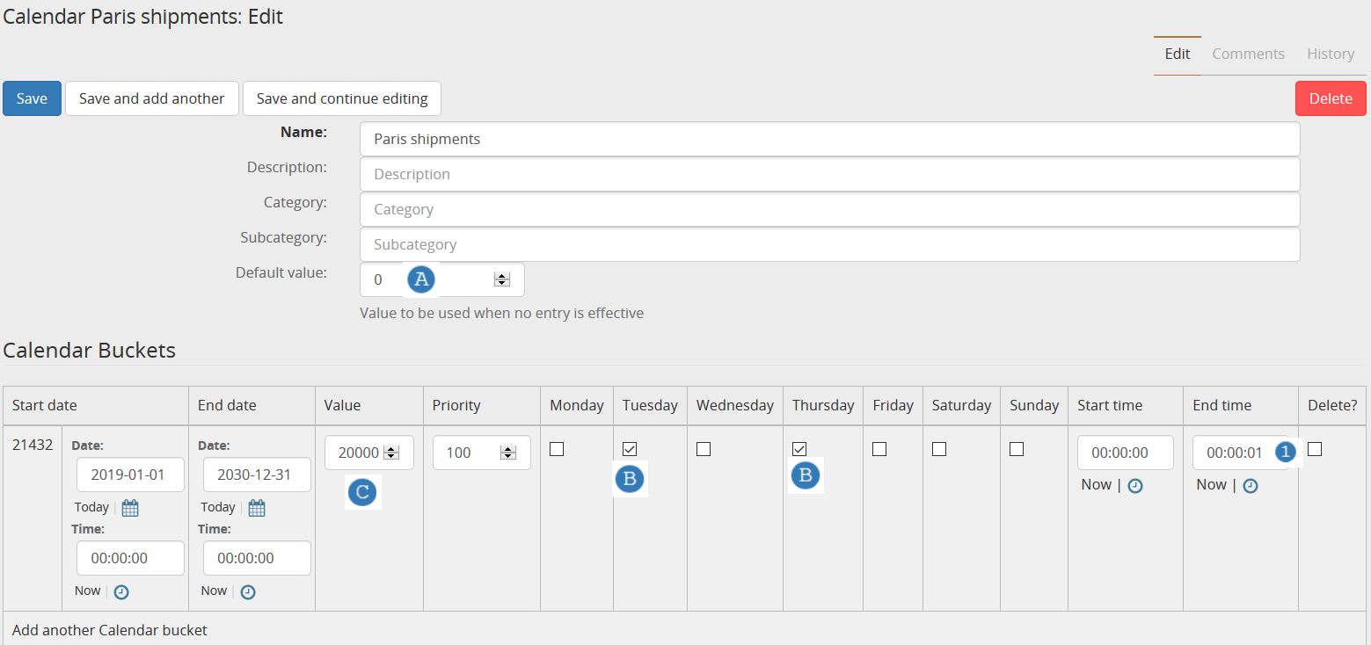
Task: Click the Value field spinner arrows
Action: [x=392, y=453]
